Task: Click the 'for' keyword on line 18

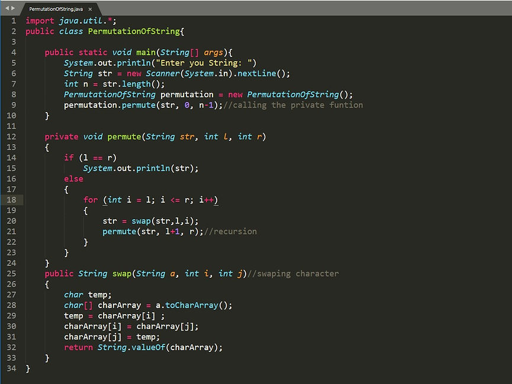Action: 91,200
